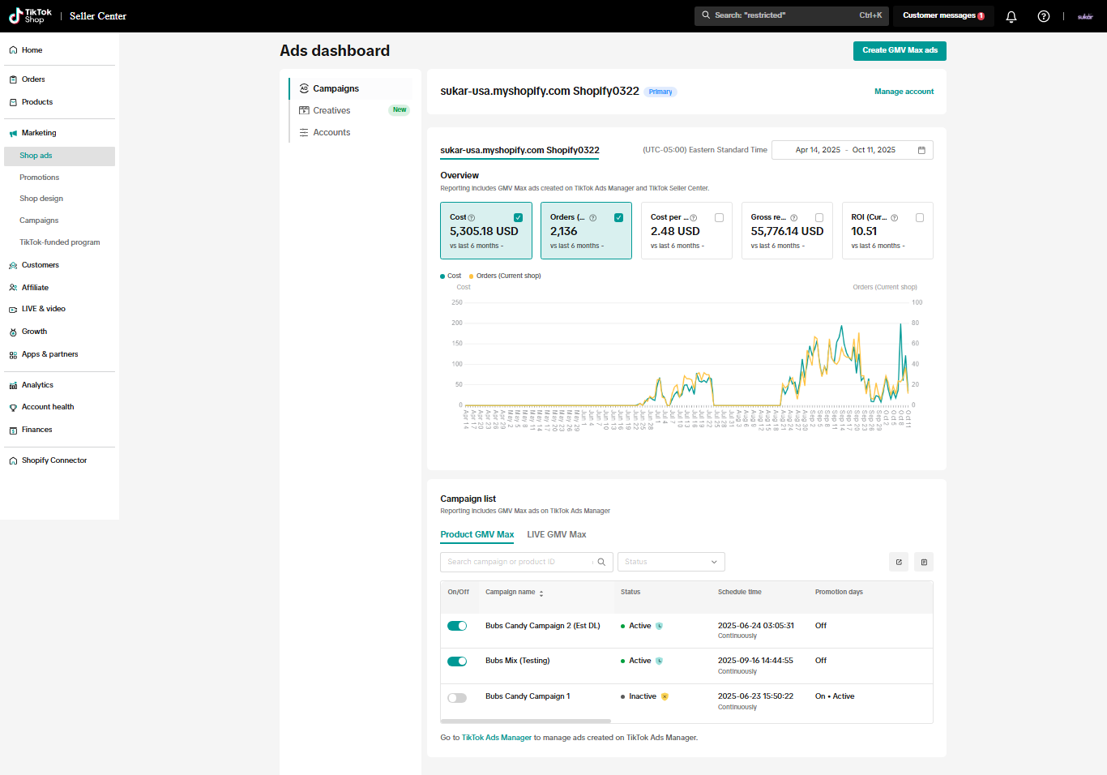This screenshot has width=1107, height=775.
Task: Click Create GMV Max ads button
Action: 900,50
